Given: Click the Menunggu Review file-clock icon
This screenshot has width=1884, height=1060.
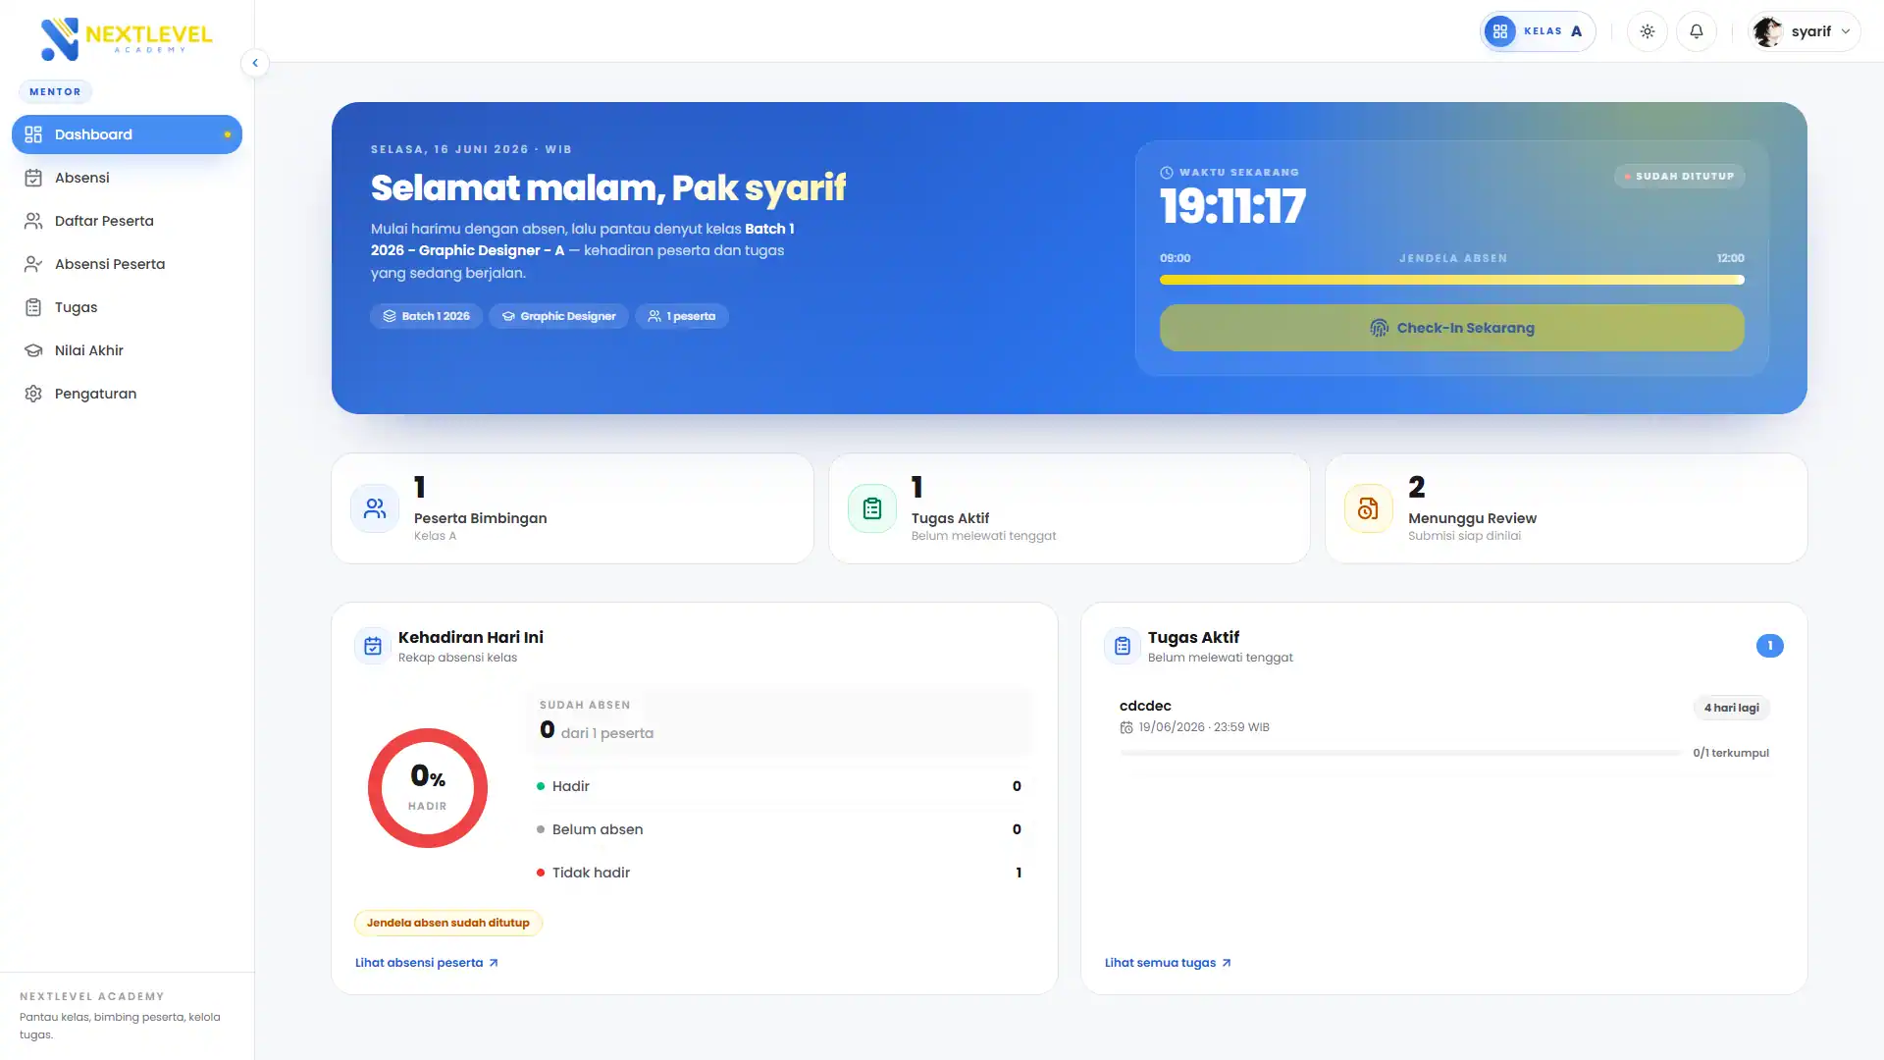Looking at the screenshot, I should 1368,508.
